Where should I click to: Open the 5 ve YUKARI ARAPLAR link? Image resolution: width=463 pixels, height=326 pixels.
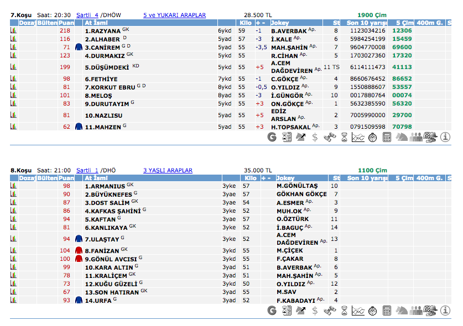click(x=174, y=15)
